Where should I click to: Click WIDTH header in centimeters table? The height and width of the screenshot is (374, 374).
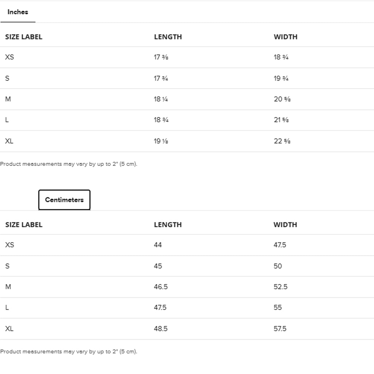pyautogui.click(x=285, y=225)
